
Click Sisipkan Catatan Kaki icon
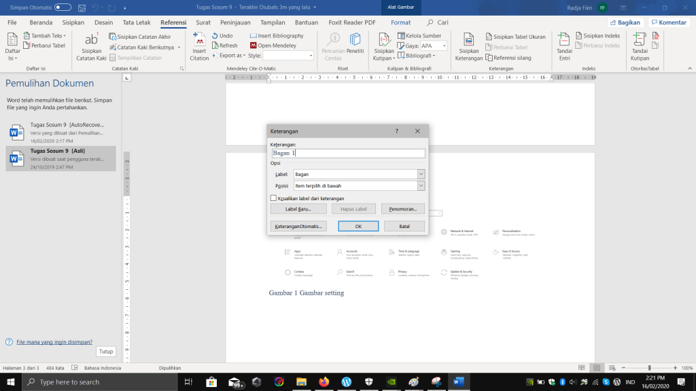(x=91, y=41)
